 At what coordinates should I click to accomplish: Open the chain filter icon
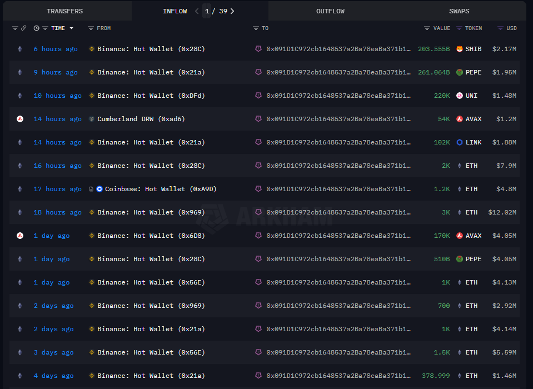15,28
